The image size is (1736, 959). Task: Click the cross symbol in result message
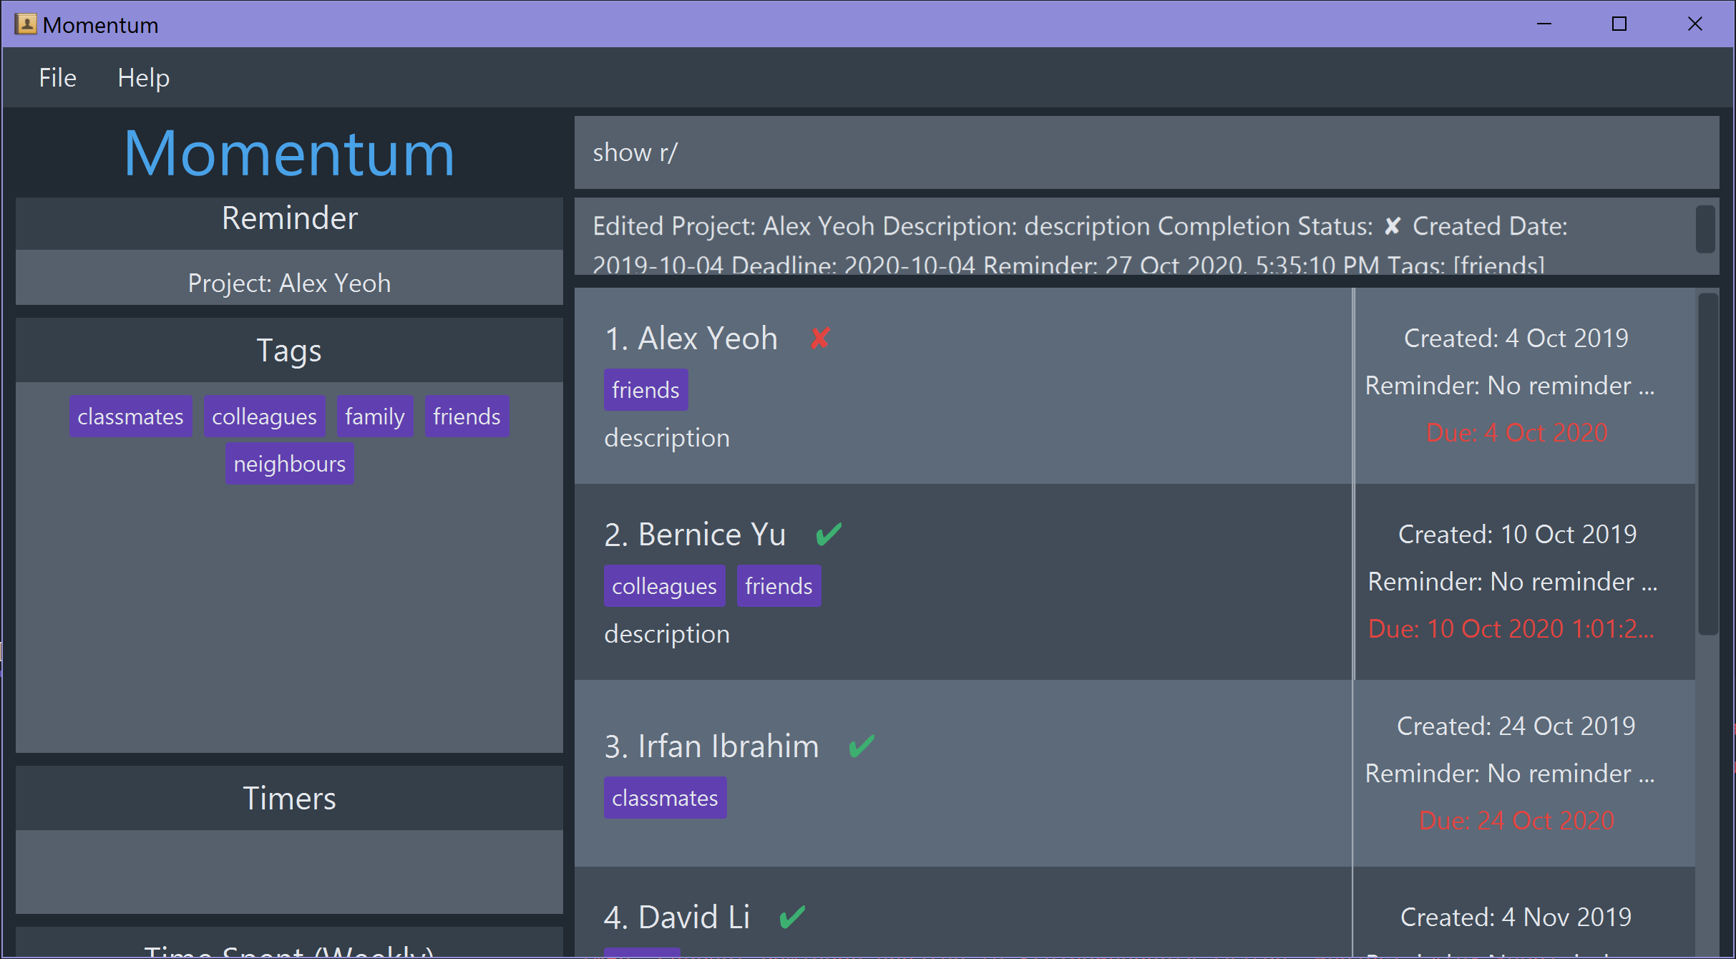click(1392, 226)
